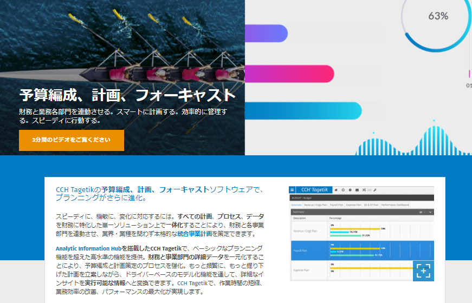Click the 63% circular progress gauge
This screenshot has width=472, height=303.
click(x=437, y=18)
